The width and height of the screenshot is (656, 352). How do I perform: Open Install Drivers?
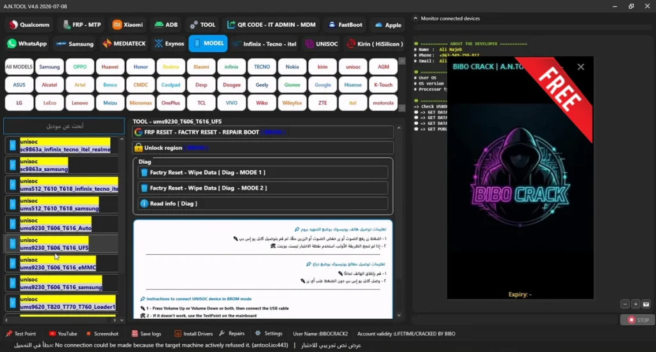pyautogui.click(x=193, y=333)
